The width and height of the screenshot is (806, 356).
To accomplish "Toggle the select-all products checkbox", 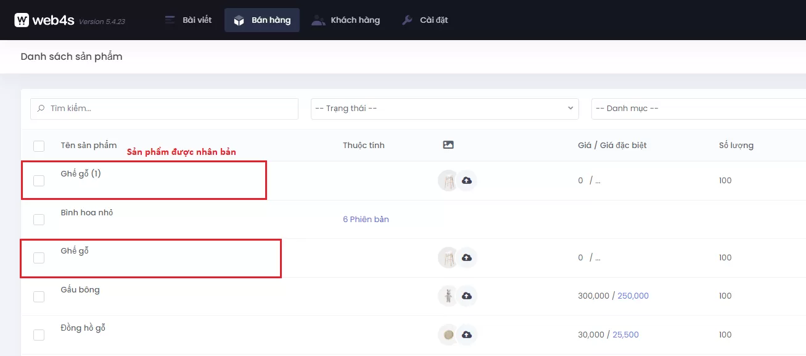I will tap(39, 146).
